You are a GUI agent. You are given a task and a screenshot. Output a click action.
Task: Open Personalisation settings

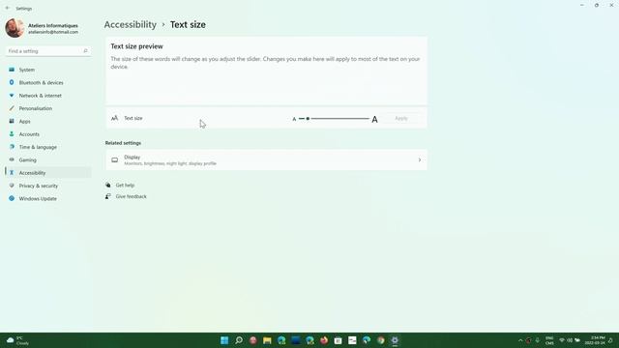pyautogui.click(x=48, y=108)
